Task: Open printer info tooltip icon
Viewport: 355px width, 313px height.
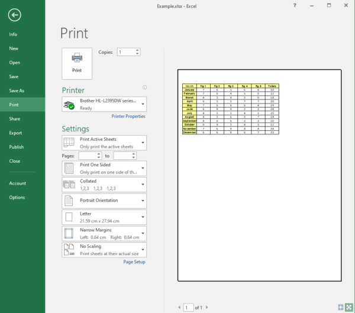Action: point(145,87)
